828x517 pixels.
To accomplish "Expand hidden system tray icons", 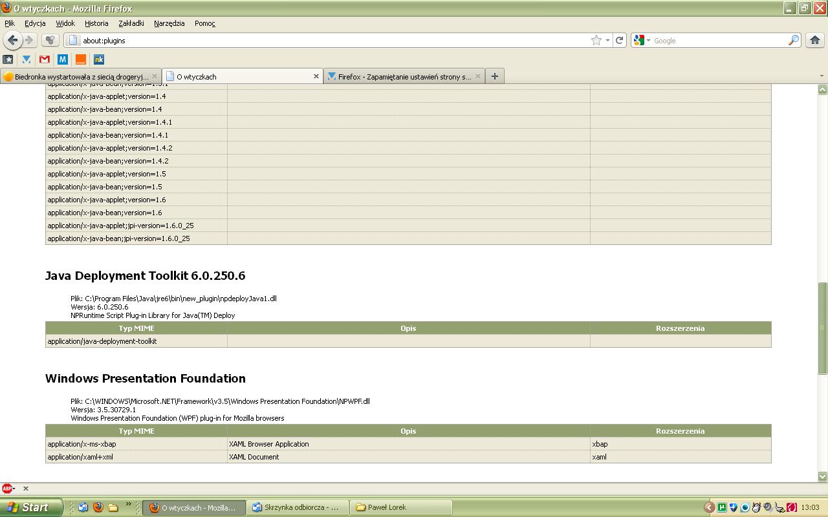I will [x=710, y=507].
